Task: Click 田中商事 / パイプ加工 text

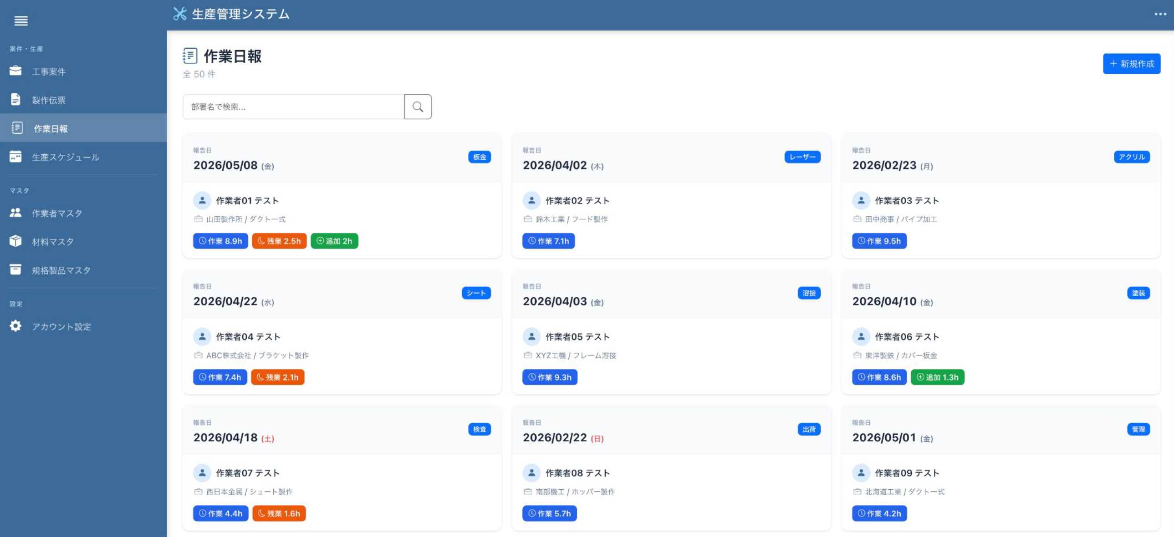Action: click(x=901, y=219)
